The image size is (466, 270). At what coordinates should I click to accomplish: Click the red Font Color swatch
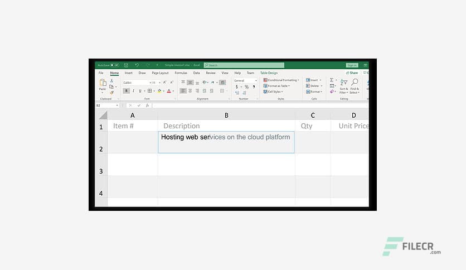point(169,91)
